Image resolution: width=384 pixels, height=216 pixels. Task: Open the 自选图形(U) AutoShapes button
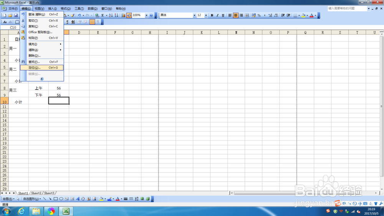click(x=32, y=199)
